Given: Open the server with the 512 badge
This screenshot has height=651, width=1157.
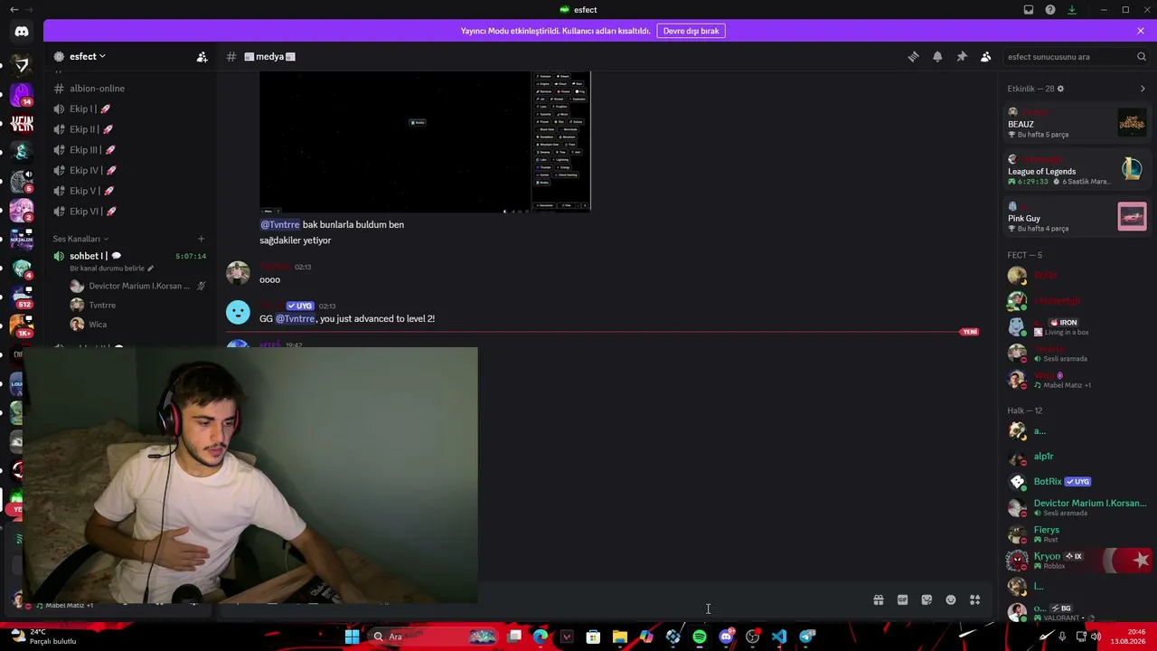Looking at the screenshot, I should (x=22, y=297).
